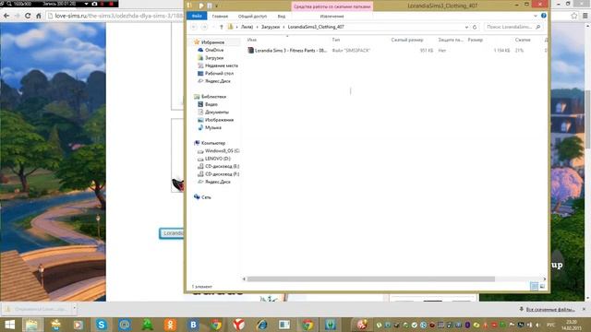This screenshot has height=332, width=591.
Task: Open the CD-дисковод (E:) drive
Action: (222, 166)
